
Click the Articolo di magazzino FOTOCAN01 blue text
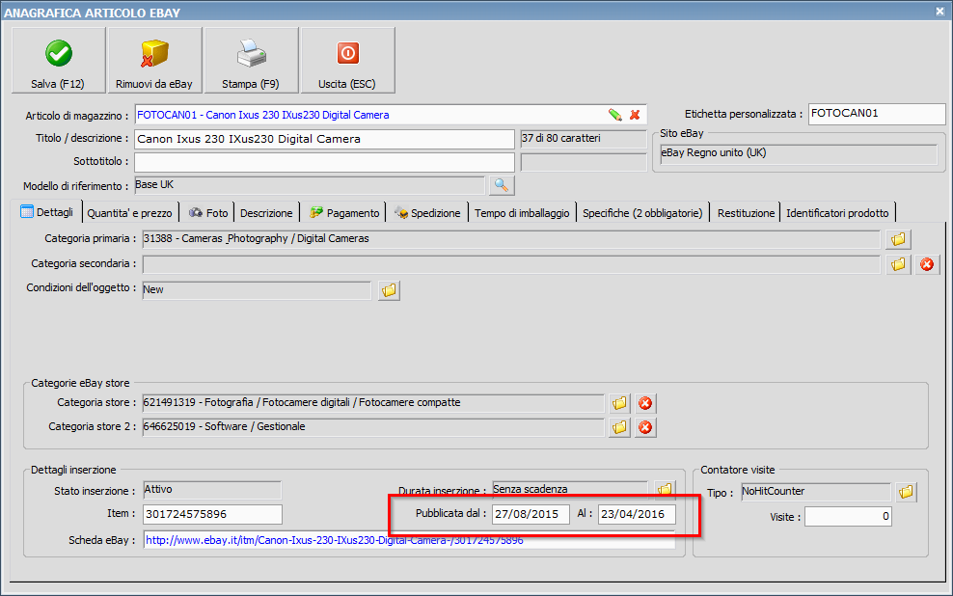pyautogui.click(x=263, y=115)
